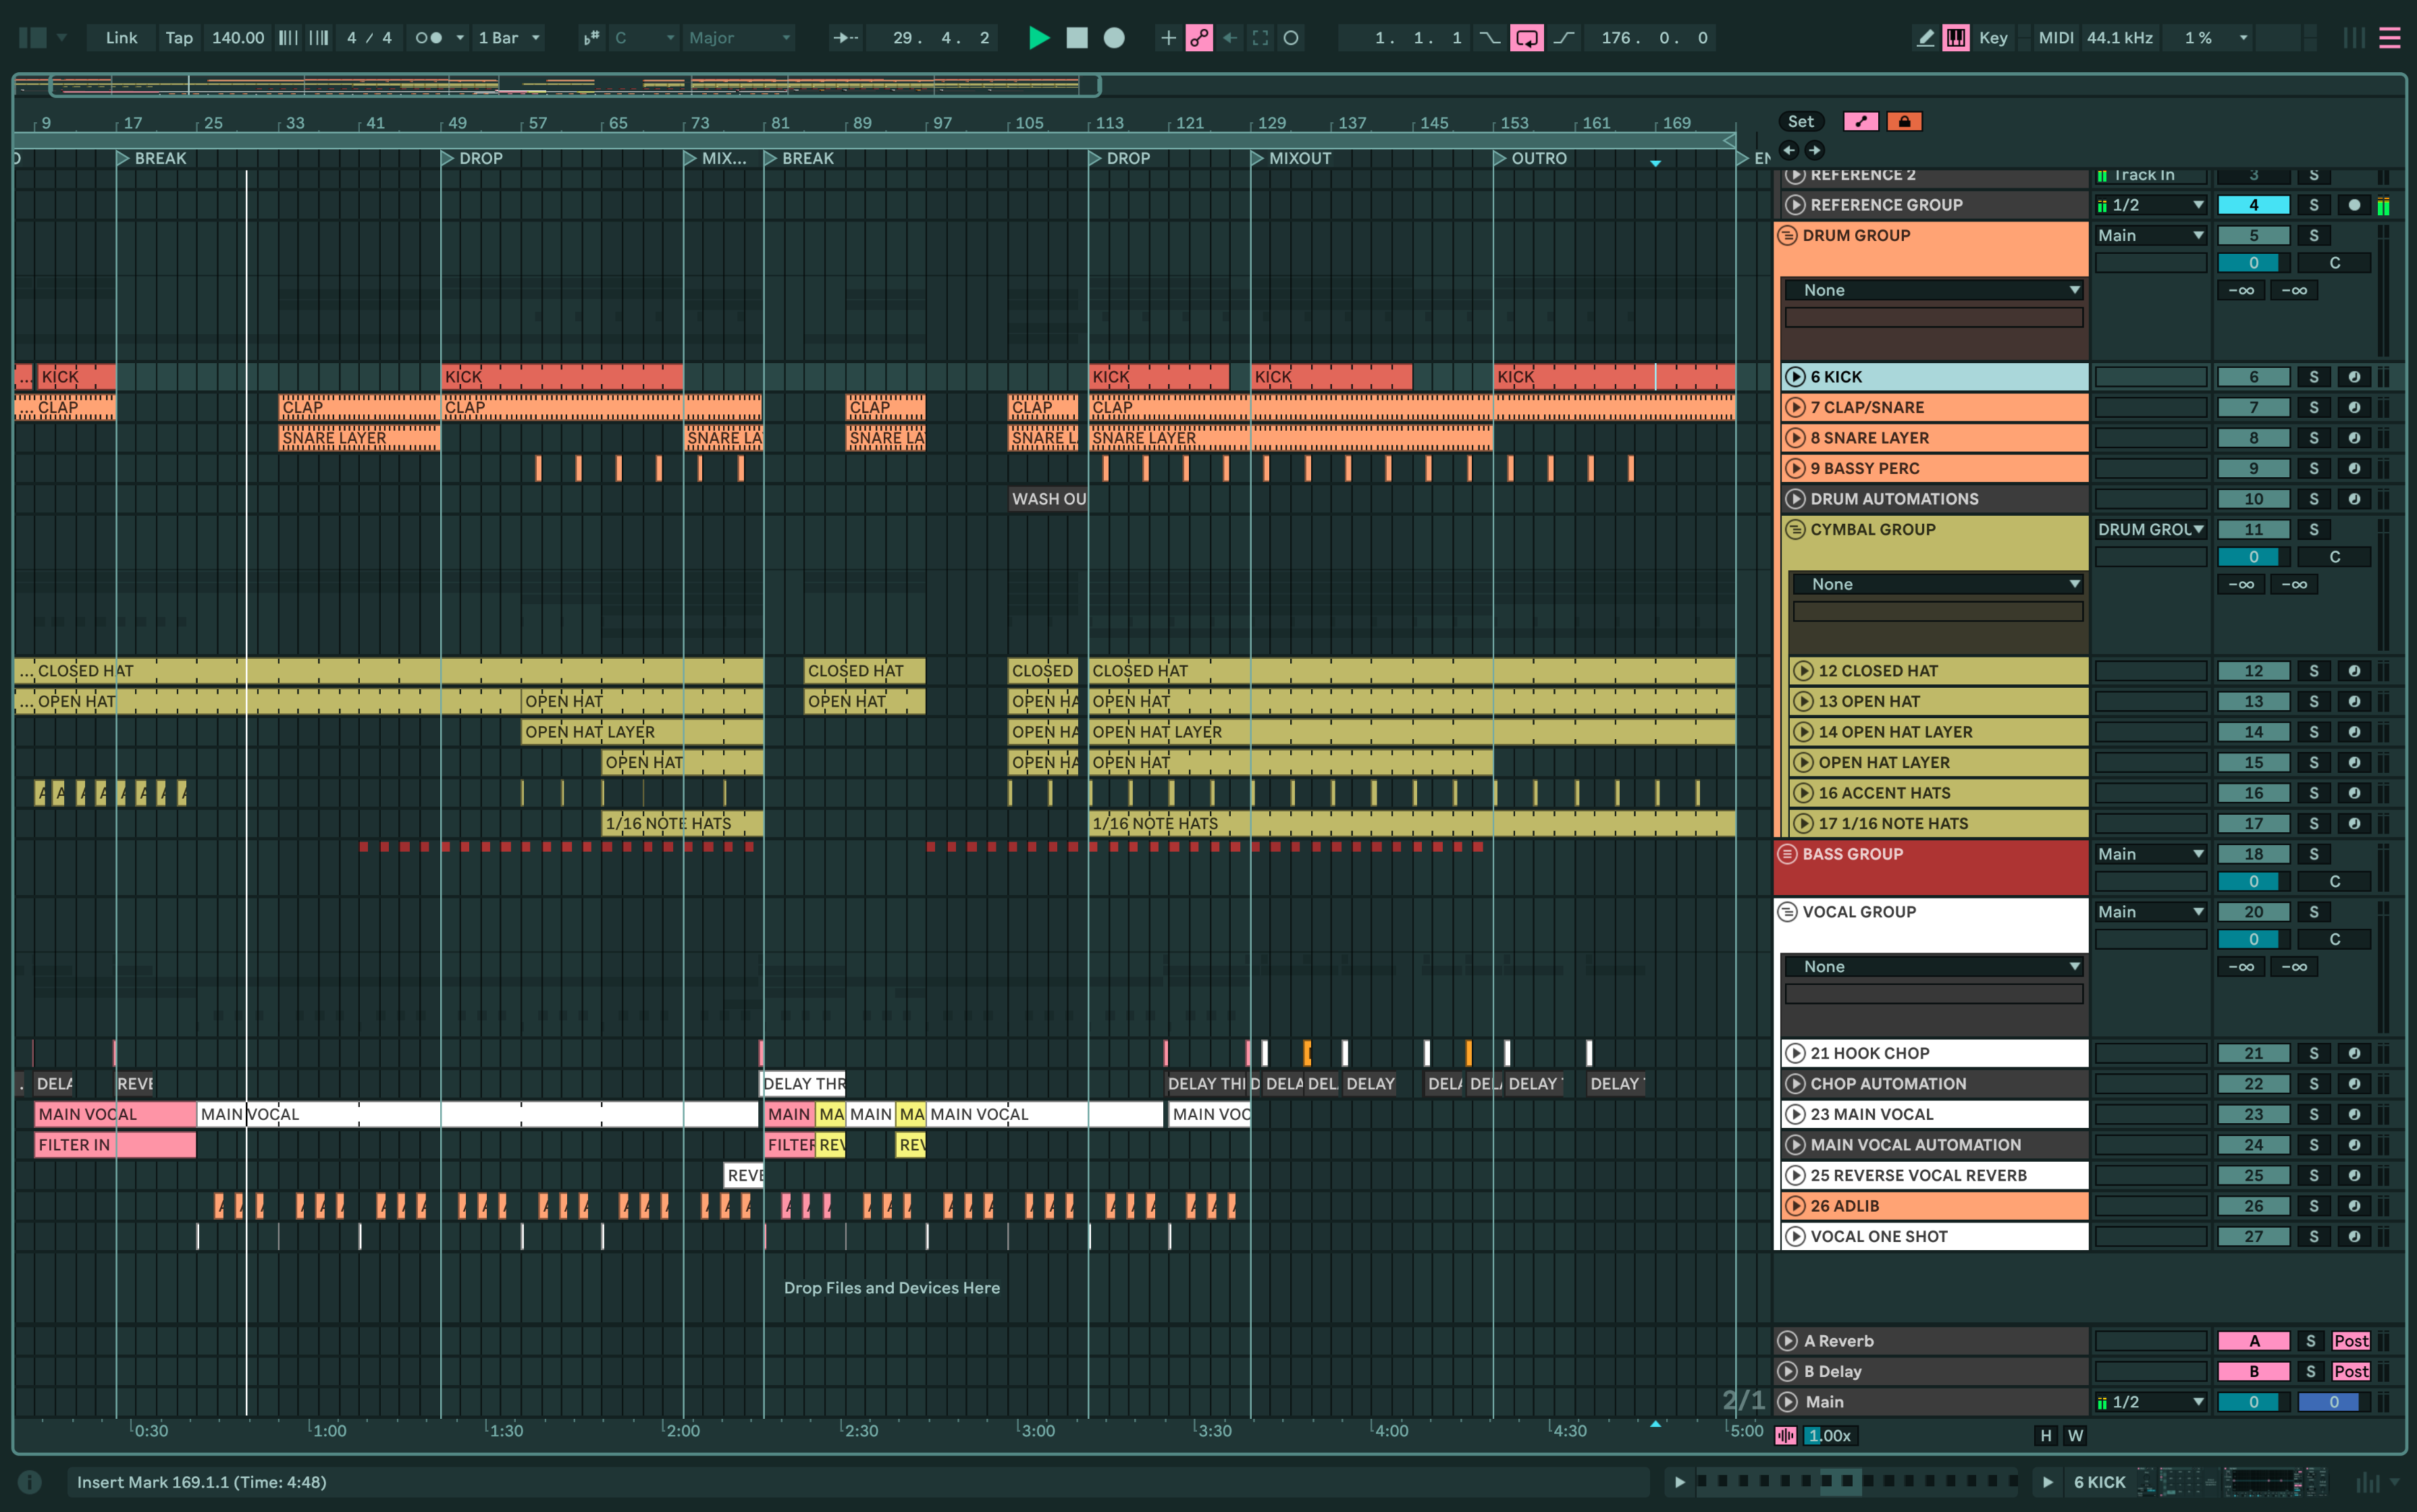The height and width of the screenshot is (1512, 2417).
Task: Open the Main track 1/2 output dropdown
Action: (x=2151, y=1403)
